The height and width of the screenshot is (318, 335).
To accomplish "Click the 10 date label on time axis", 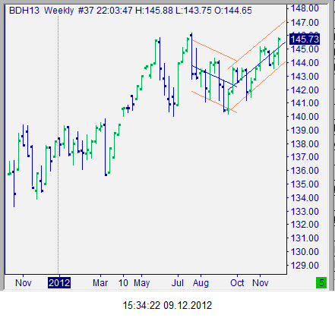I will 123,282.
